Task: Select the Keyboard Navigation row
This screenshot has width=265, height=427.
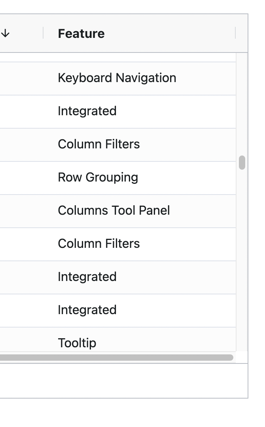Action: (x=117, y=78)
